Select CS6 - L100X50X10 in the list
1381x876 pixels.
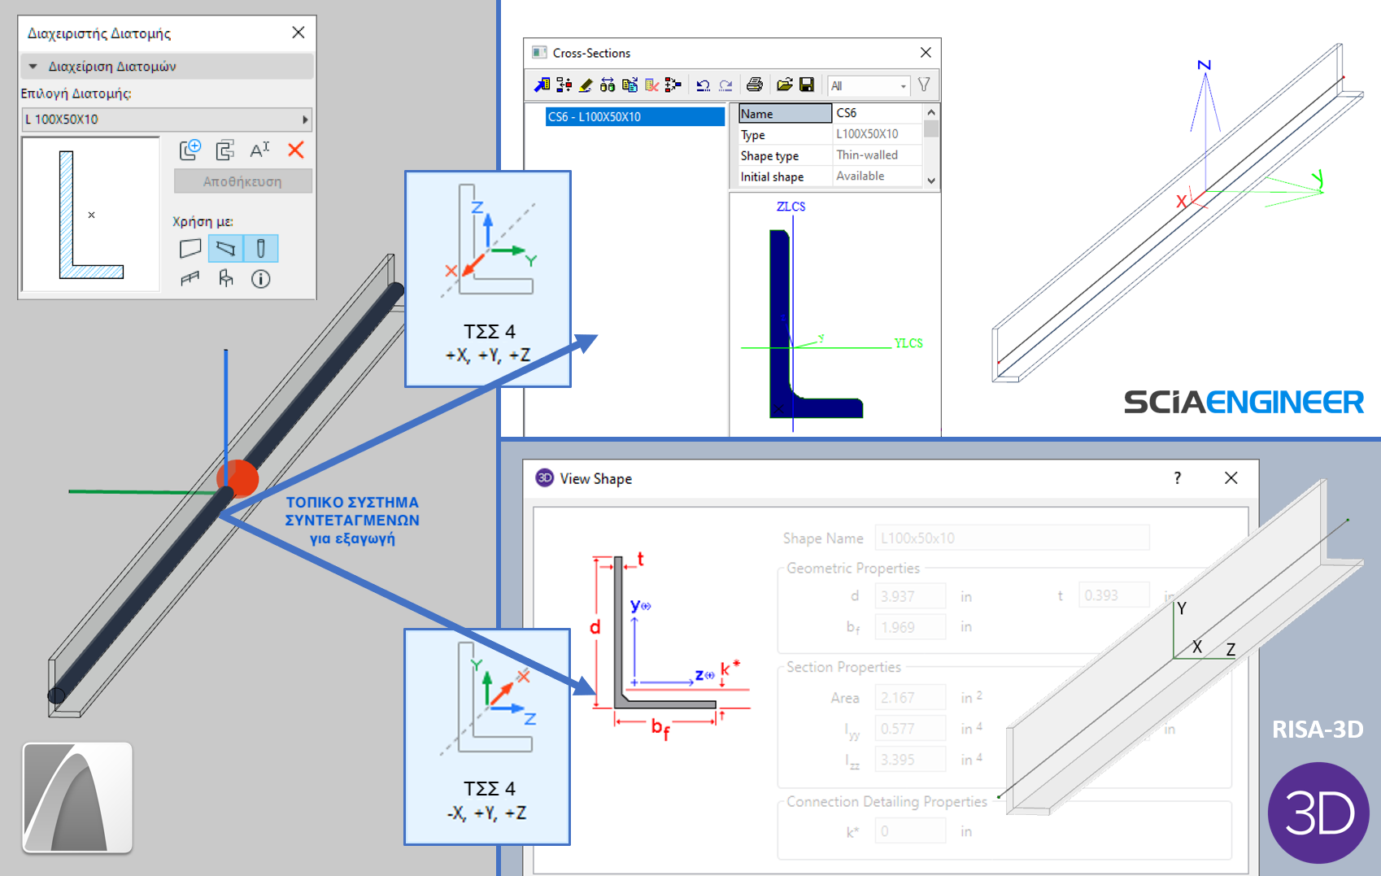634,117
